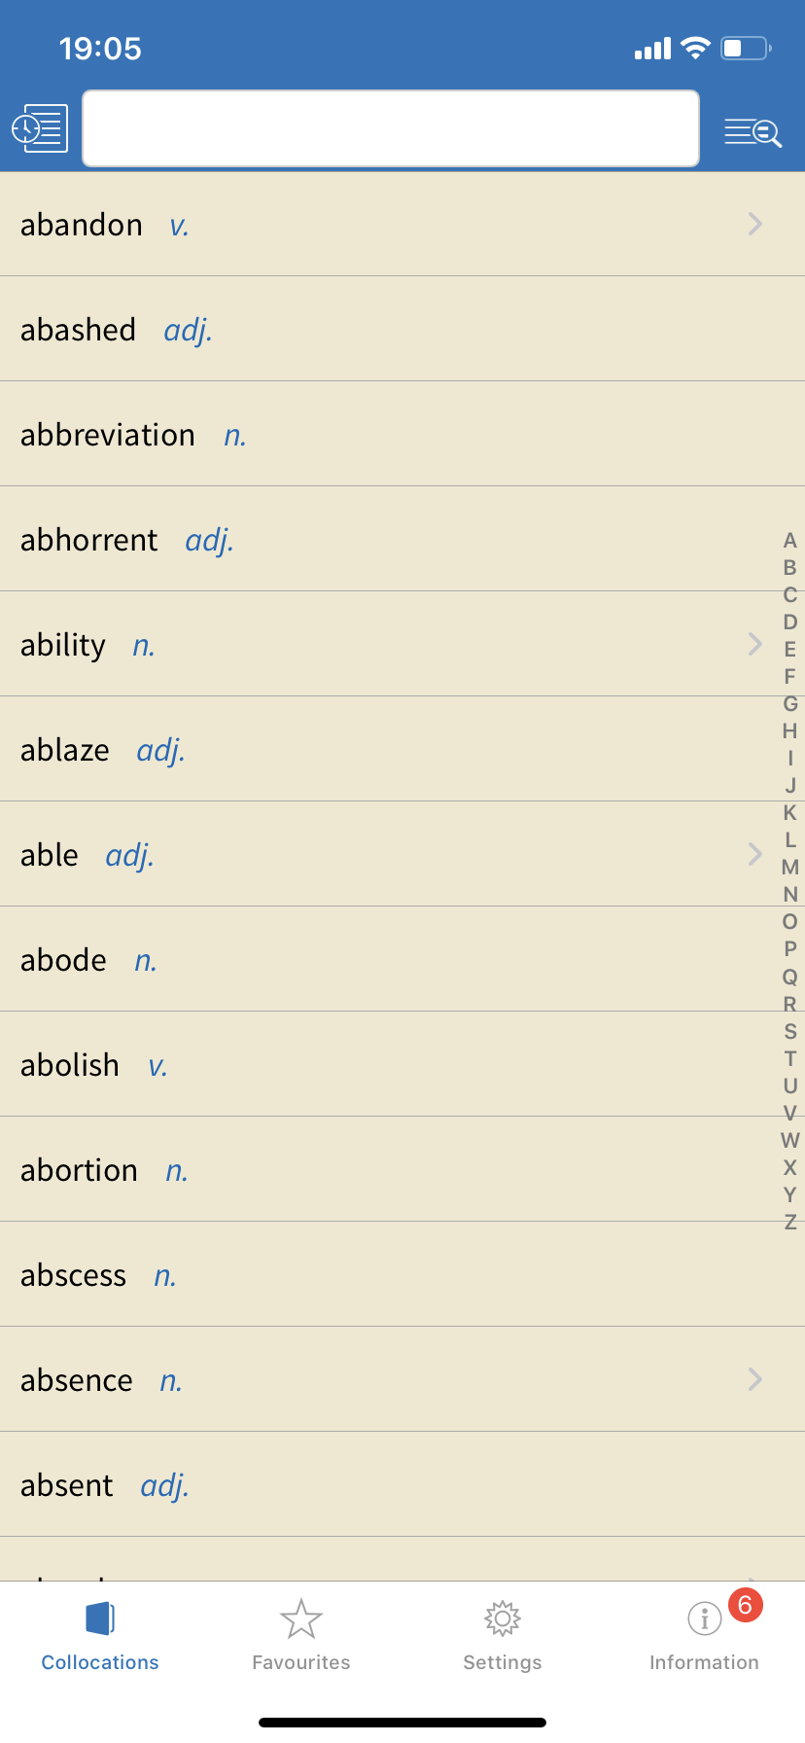Expand the able entry chevron
The height and width of the screenshot is (1743, 805).
(x=755, y=854)
